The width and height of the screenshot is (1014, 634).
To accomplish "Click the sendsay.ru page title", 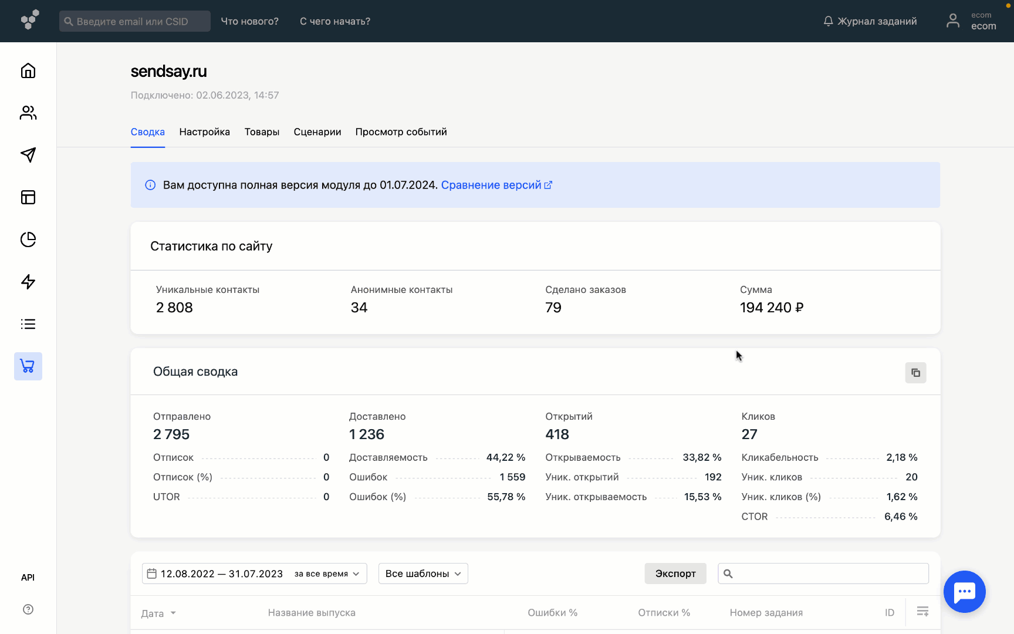I will pyautogui.click(x=169, y=72).
